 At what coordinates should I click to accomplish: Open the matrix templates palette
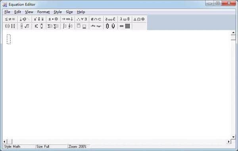125,26
